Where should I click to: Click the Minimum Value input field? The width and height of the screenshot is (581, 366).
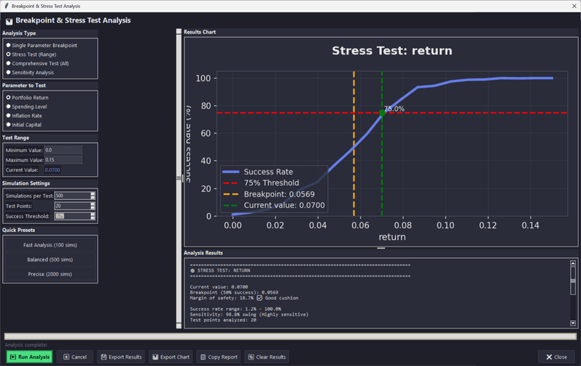[x=63, y=150]
